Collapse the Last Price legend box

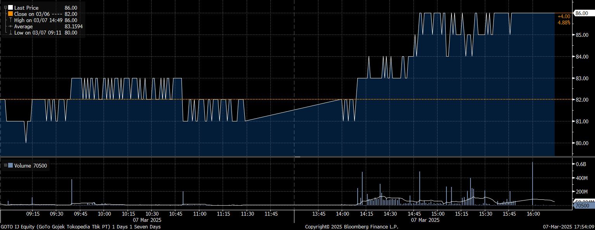(x=5, y=7)
